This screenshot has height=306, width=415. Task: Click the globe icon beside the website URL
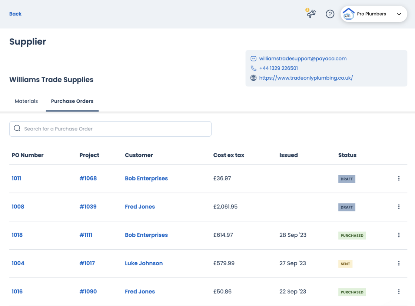pos(253,78)
